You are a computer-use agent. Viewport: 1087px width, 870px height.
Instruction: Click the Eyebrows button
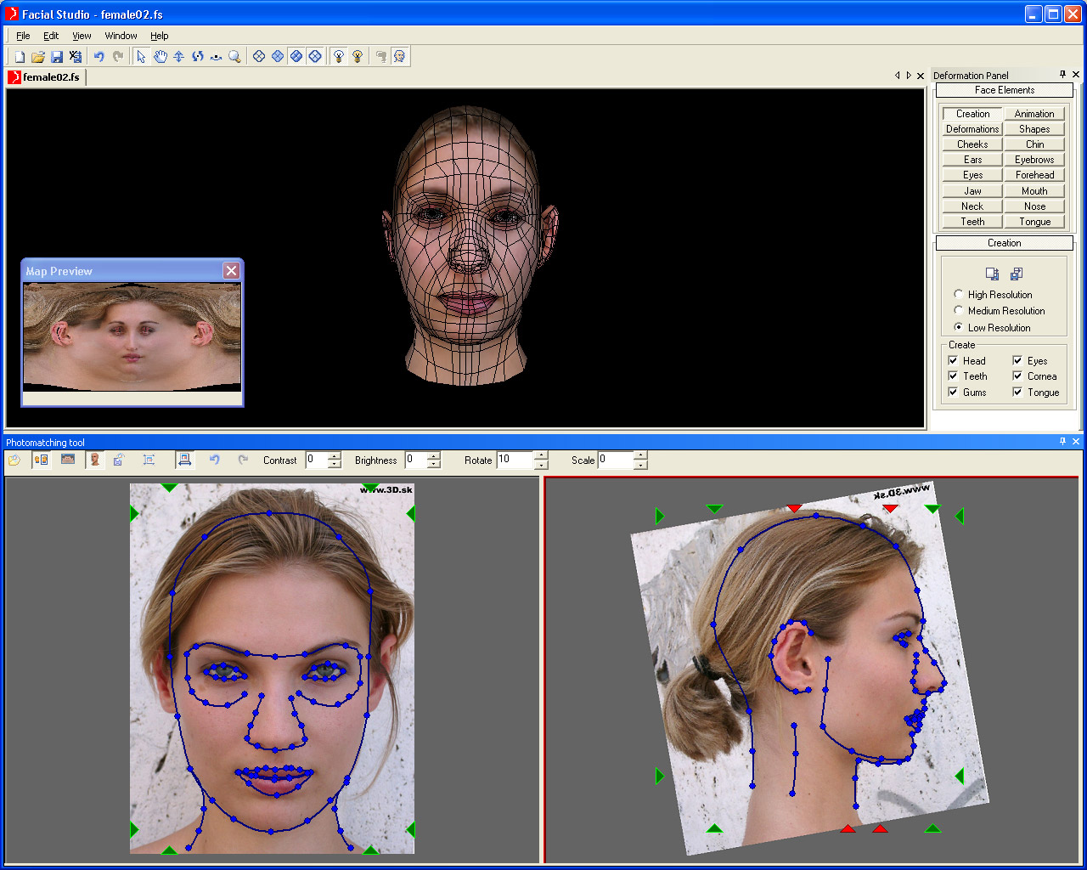click(1033, 160)
